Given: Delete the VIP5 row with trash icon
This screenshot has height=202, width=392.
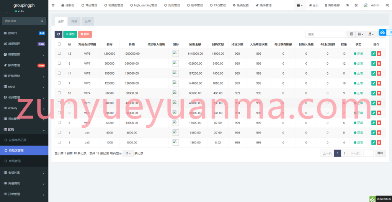Looking at the screenshot, I should pos(379,83).
